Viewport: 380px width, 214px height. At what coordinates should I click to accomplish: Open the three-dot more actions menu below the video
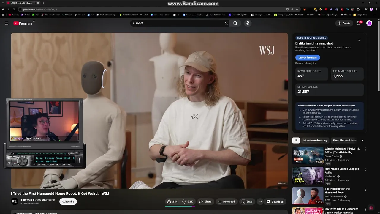260,202
